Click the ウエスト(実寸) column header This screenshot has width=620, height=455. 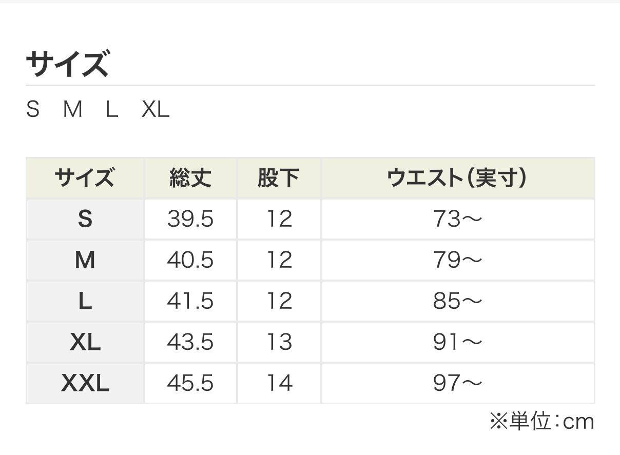coord(457,179)
